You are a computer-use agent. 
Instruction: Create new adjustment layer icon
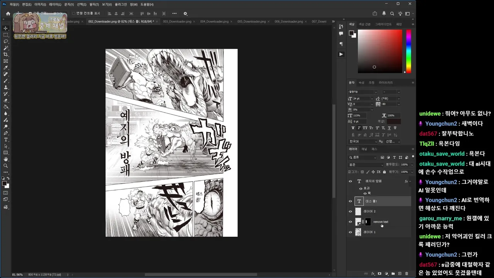tap(386, 274)
